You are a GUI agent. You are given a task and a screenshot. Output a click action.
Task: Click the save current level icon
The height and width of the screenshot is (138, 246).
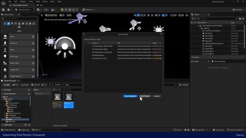3,10
